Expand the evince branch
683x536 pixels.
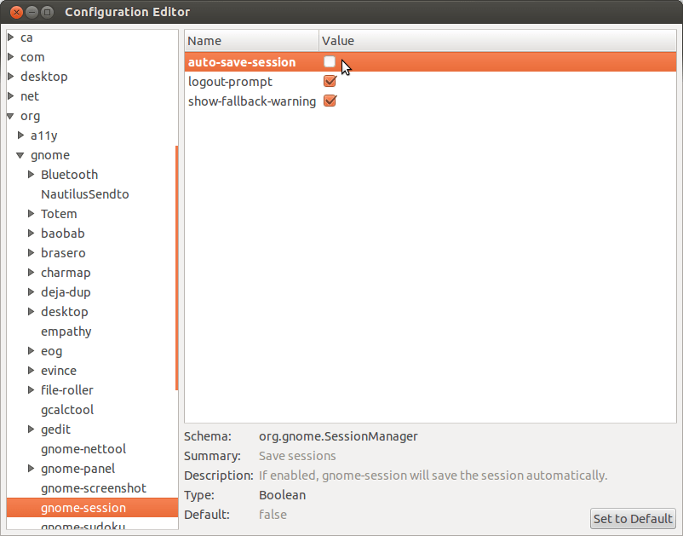31,371
